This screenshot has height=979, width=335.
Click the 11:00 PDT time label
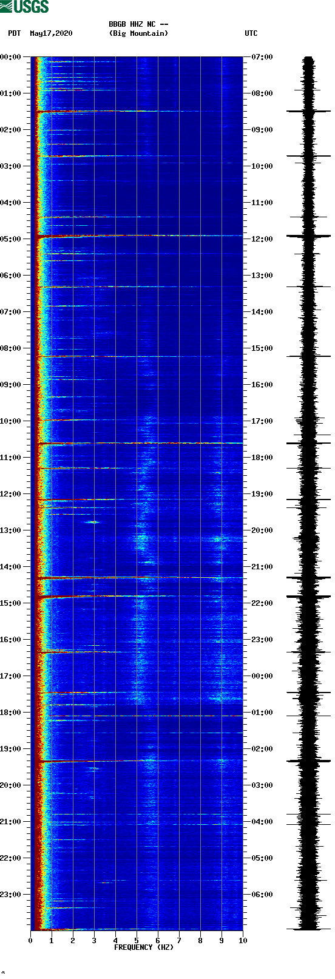tap(11, 458)
